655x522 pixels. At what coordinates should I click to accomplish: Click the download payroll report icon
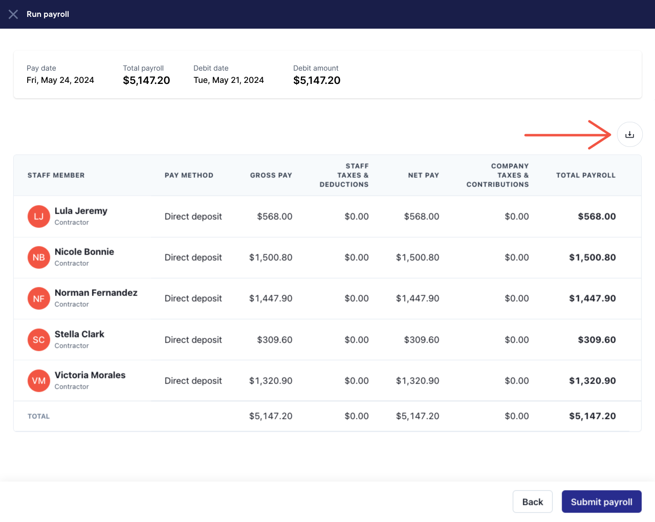pos(629,135)
